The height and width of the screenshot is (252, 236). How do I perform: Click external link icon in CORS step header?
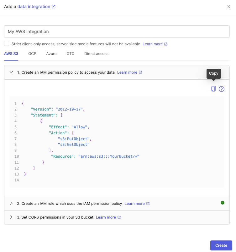pos(119,217)
